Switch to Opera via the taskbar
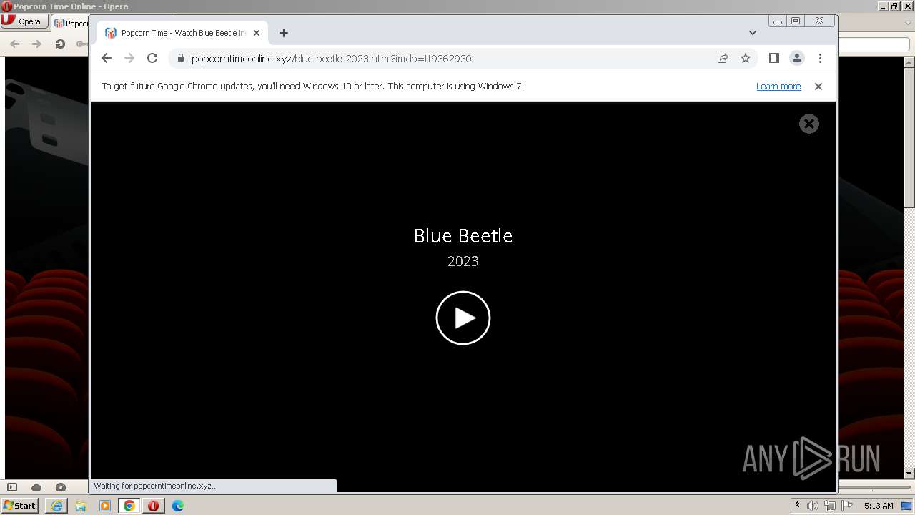 (154, 506)
